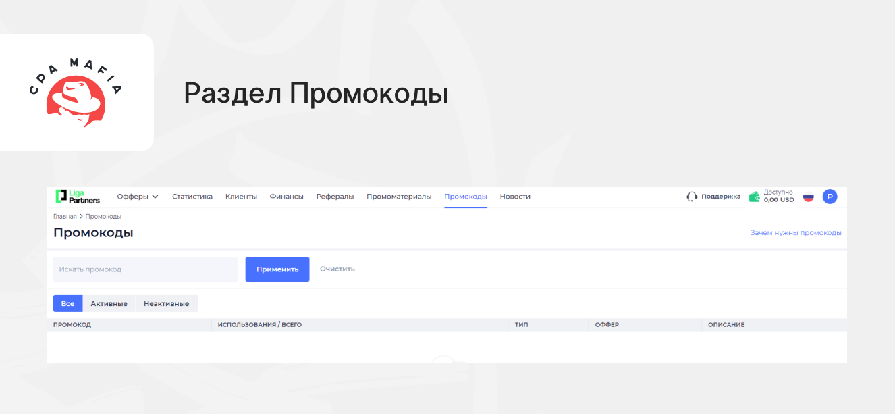This screenshot has width=895, height=414.
Task: Go to the Клиенты section
Action: 241,197
